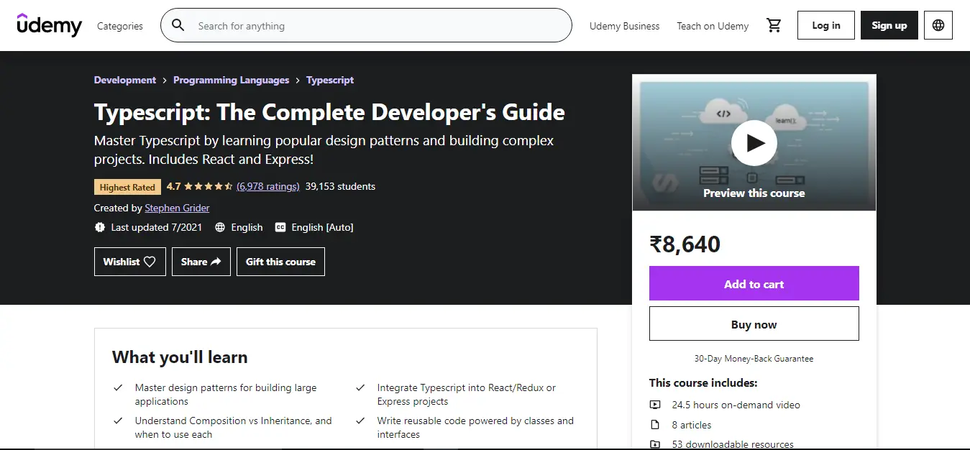Image resolution: width=970 pixels, height=450 pixels.
Task: Click the course title heading
Action: 329,112
